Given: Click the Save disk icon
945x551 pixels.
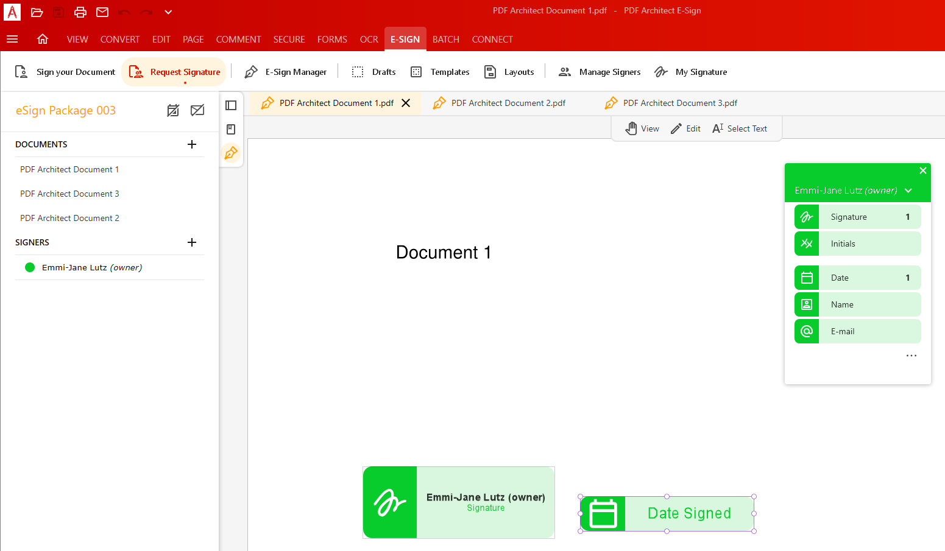Looking at the screenshot, I should click(58, 12).
